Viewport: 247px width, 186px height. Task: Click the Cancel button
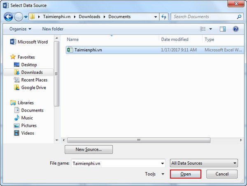(222, 174)
